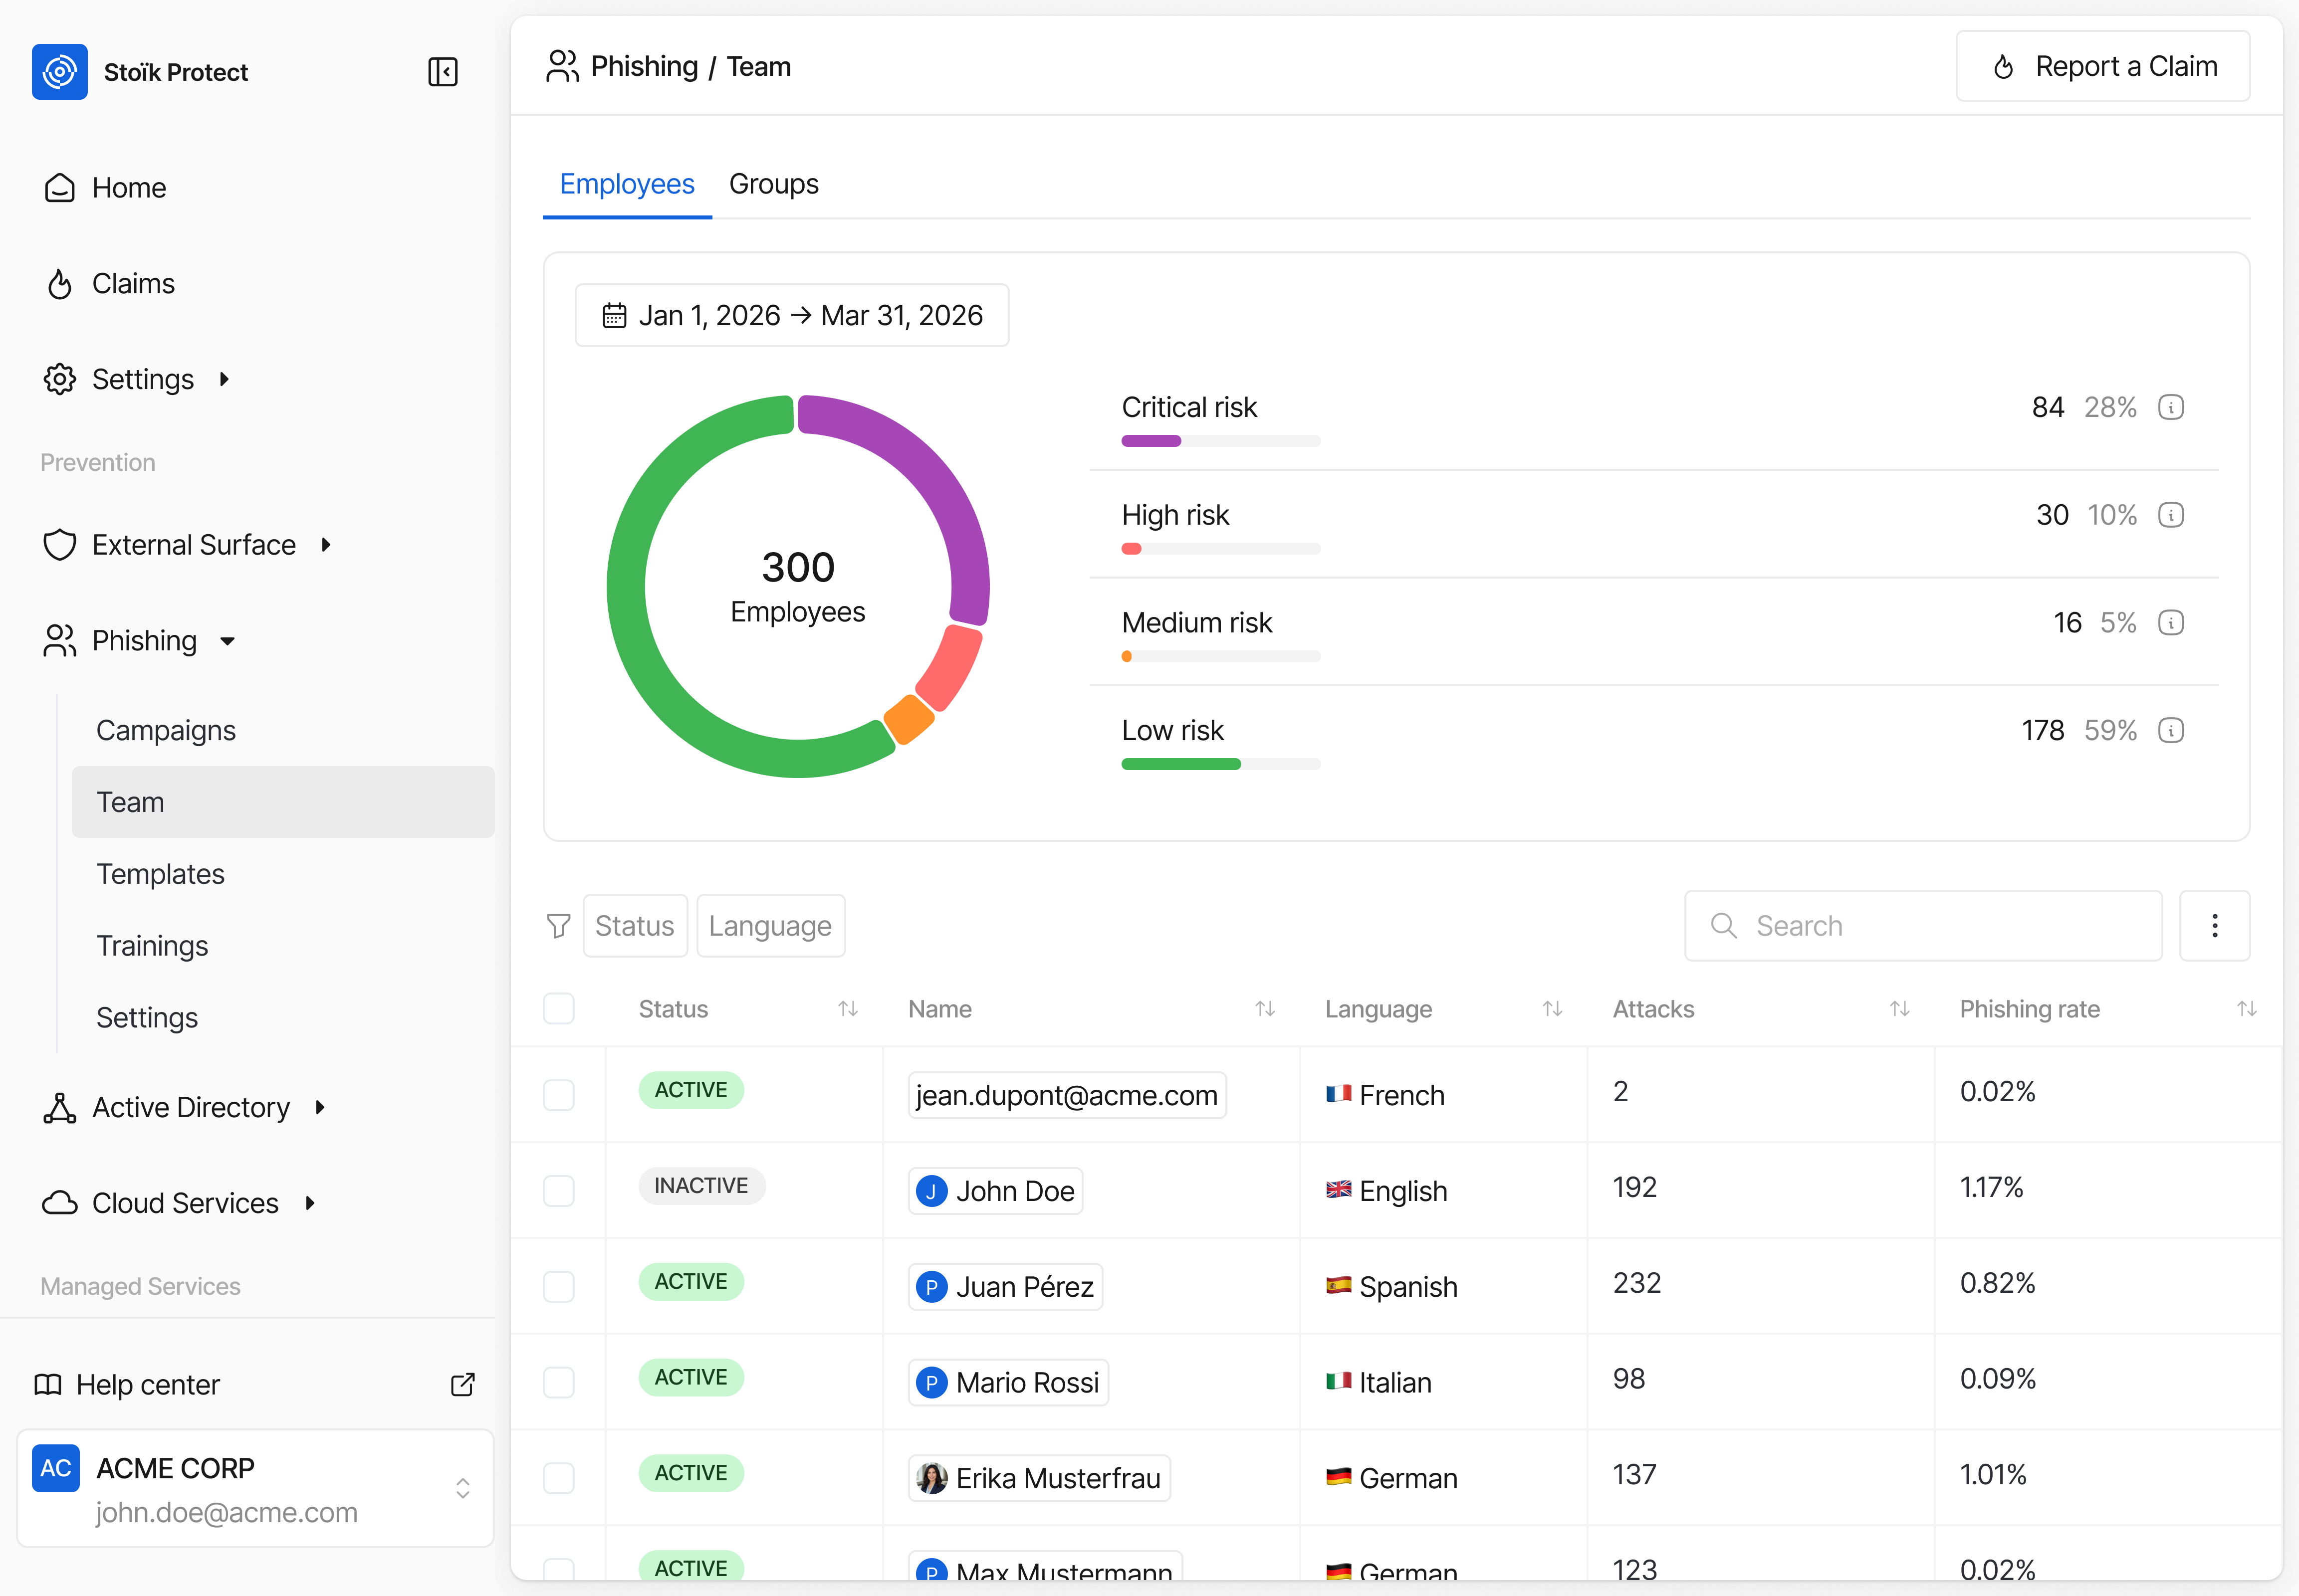Image resolution: width=2299 pixels, height=1596 pixels.
Task: Sort by Phishing rate column arrows
Action: pos(2246,1009)
